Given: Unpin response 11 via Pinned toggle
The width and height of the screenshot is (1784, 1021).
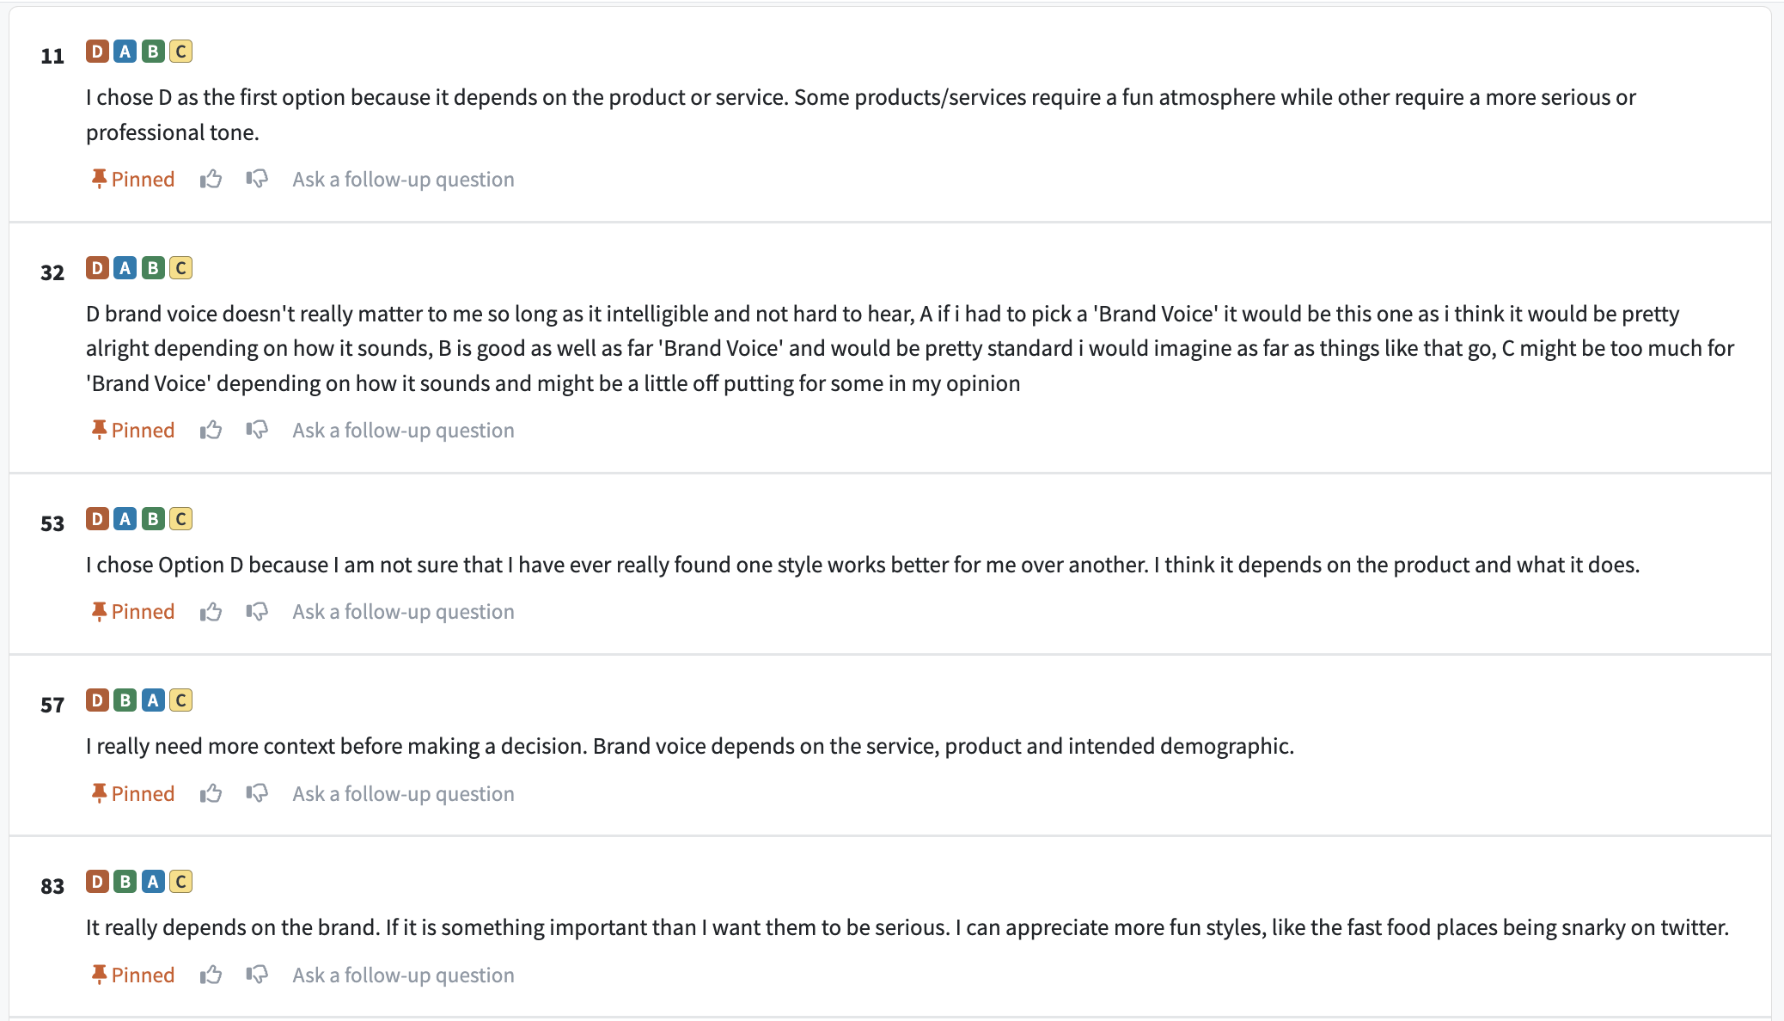Looking at the screenshot, I should coord(133,179).
